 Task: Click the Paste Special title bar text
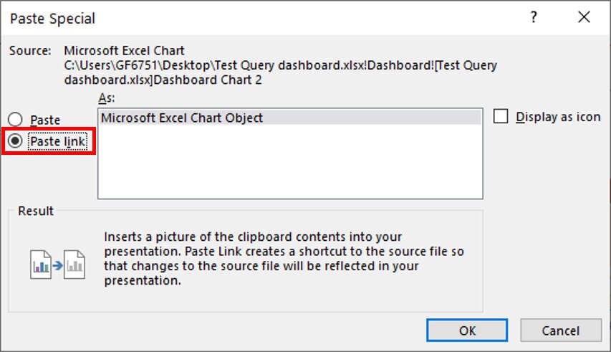tap(52, 19)
